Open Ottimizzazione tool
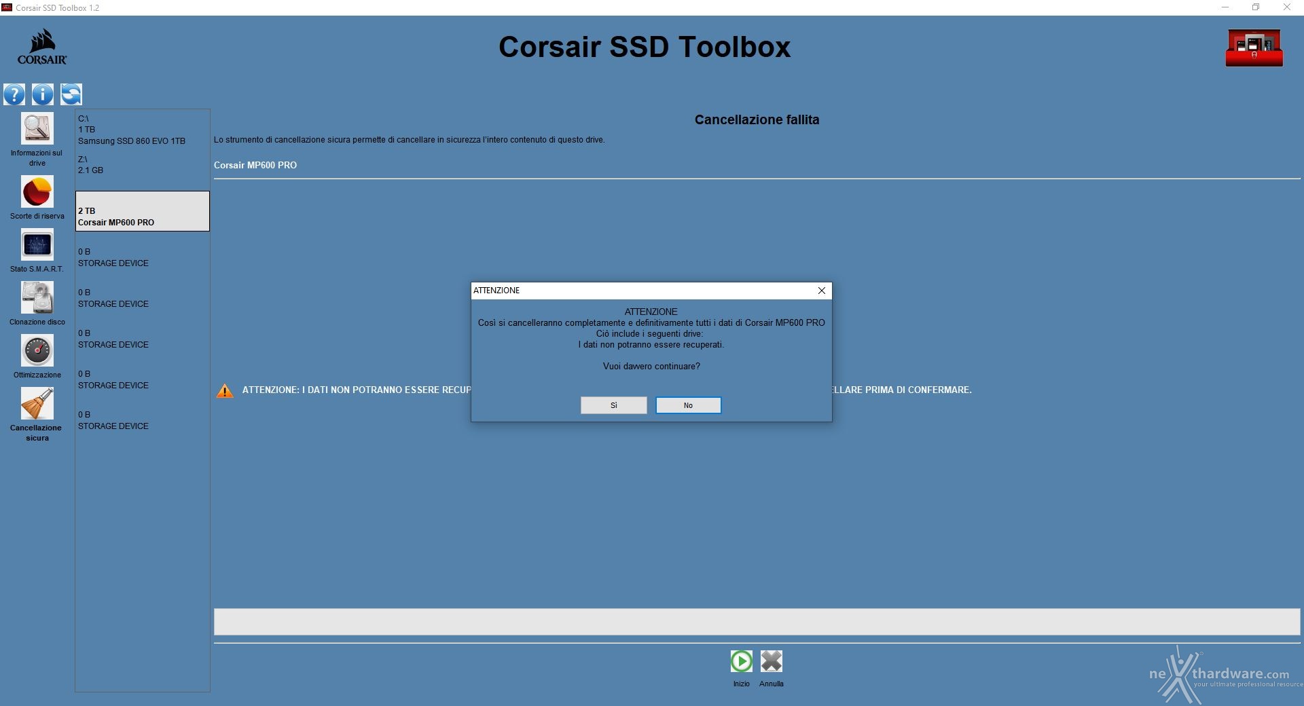Viewport: 1304px width, 706px height. click(x=37, y=357)
